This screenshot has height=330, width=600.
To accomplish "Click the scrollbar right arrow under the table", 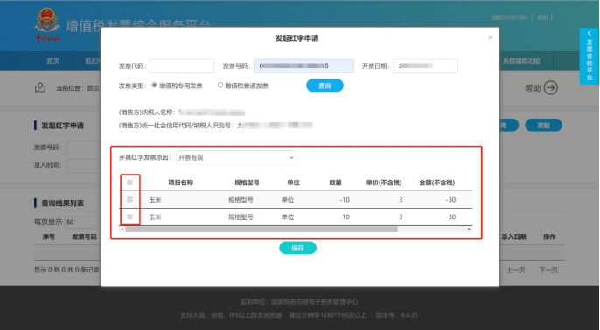I will 469,229.
